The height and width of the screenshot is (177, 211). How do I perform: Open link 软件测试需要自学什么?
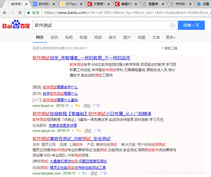(60, 87)
